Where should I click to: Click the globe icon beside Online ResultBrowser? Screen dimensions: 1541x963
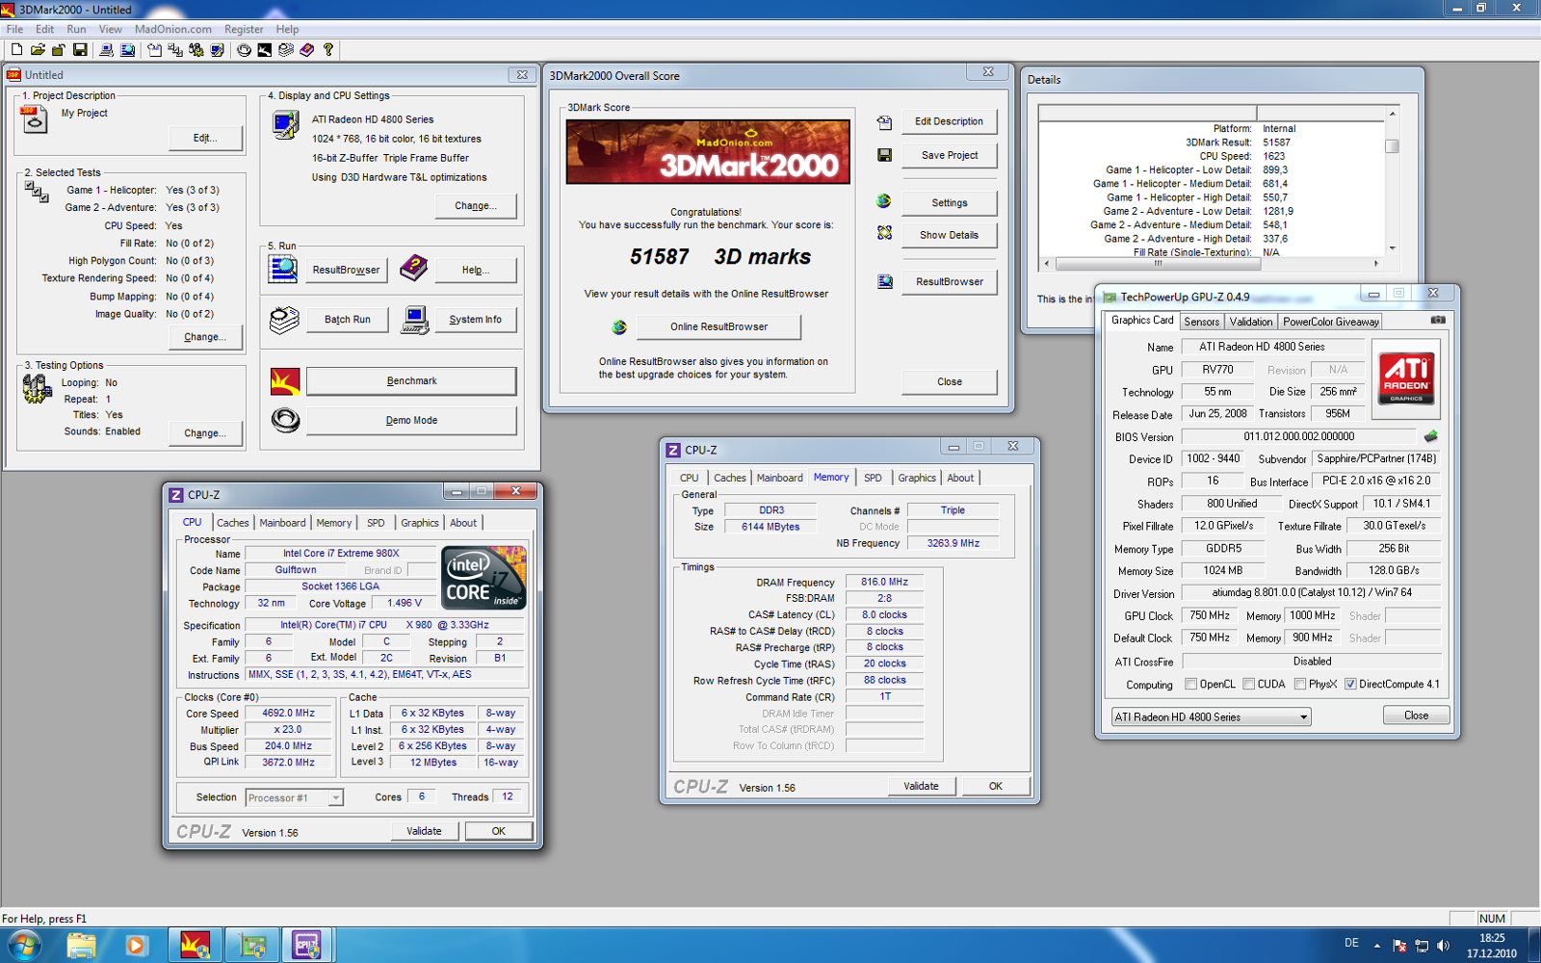[x=619, y=327]
